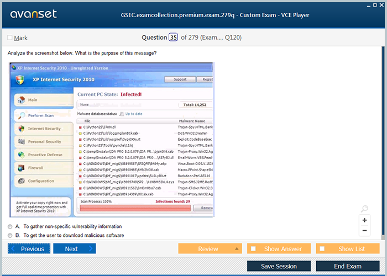Tick the Show List checkbox

click(x=322, y=248)
